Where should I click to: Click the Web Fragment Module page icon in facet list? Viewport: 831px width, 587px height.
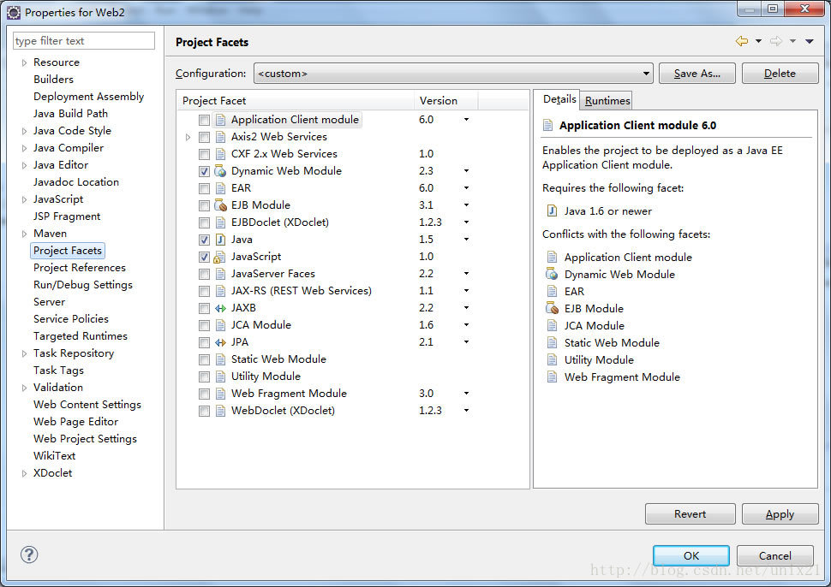[220, 394]
